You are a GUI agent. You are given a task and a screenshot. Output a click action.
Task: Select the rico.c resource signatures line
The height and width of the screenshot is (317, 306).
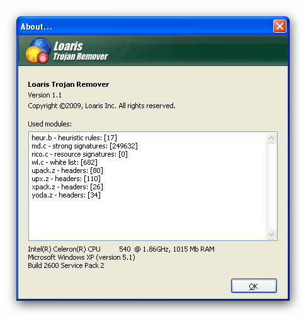point(79,154)
